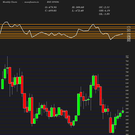
Task: Select the high price 'H: 508.60'
Action: (x=78, y=7)
